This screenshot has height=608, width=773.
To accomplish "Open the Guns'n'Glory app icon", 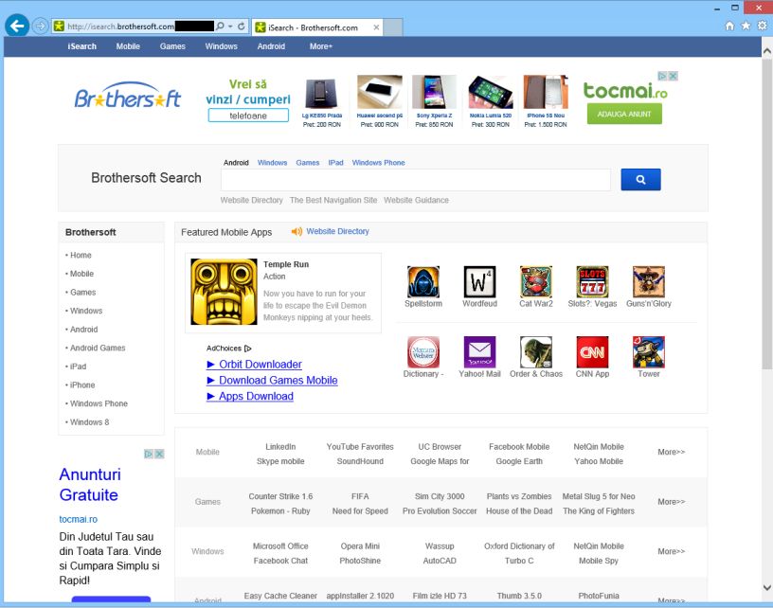I will tap(649, 282).
